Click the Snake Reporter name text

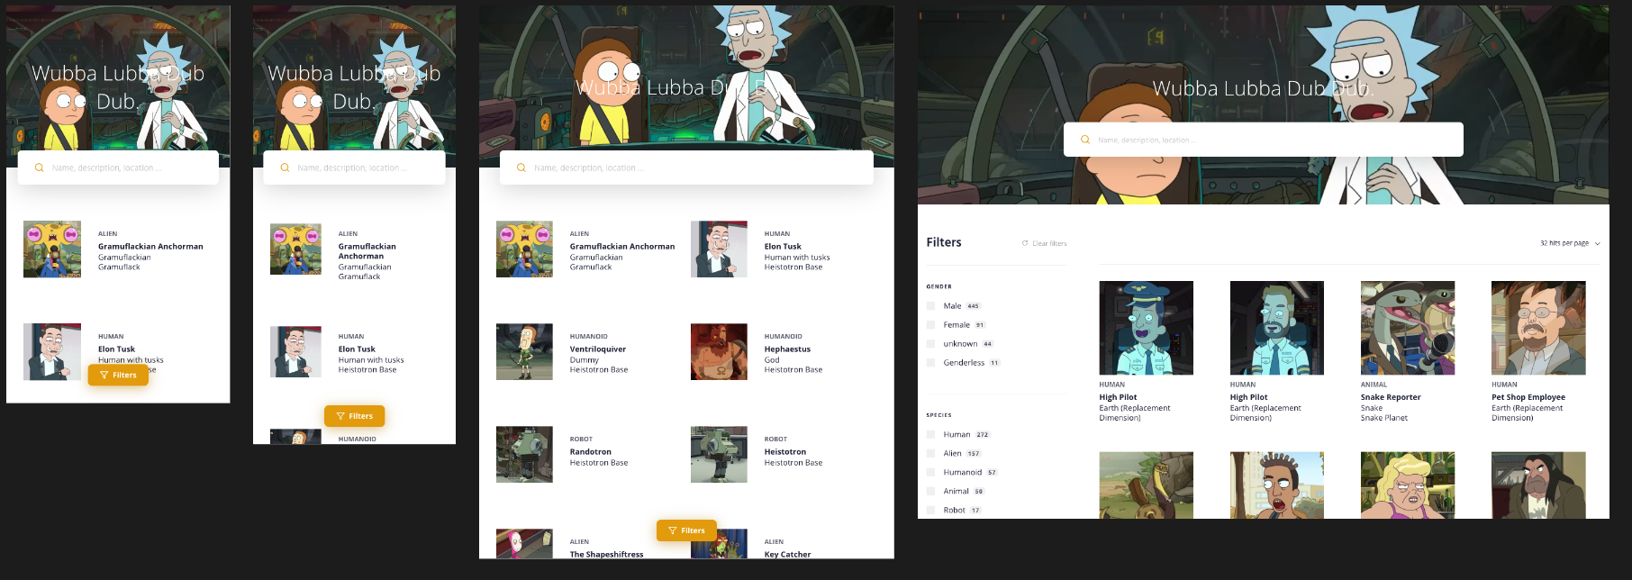[1391, 397]
